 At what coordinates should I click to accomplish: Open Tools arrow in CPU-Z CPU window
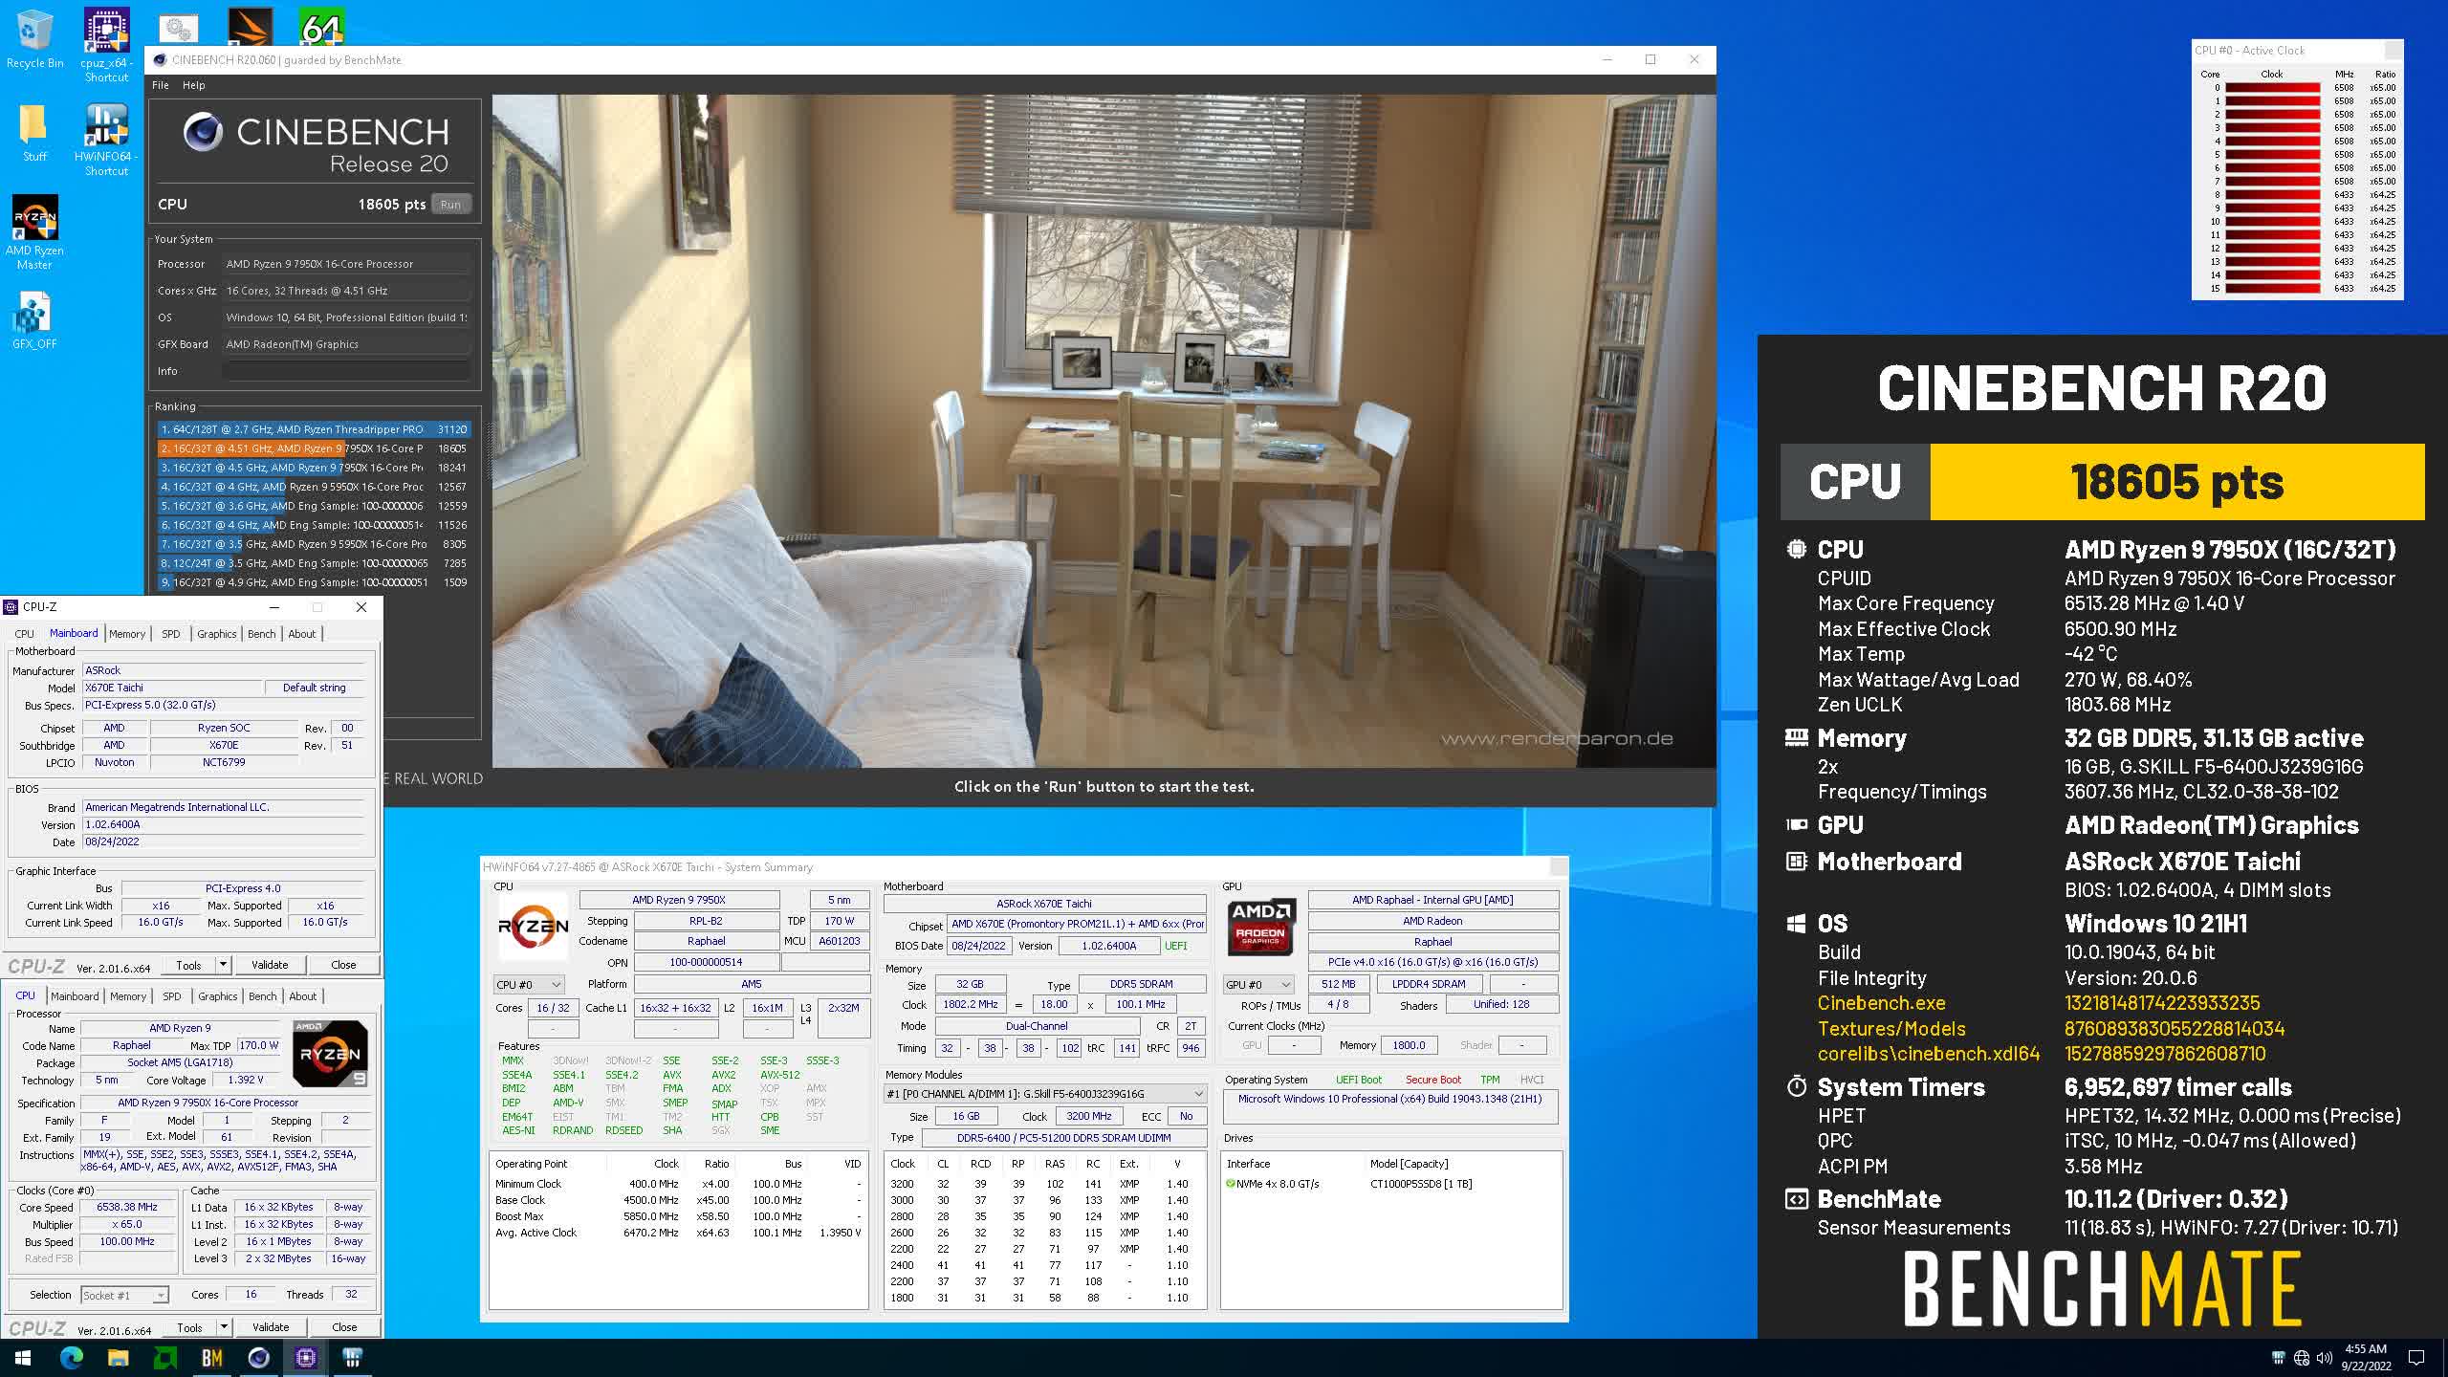(x=224, y=1327)
